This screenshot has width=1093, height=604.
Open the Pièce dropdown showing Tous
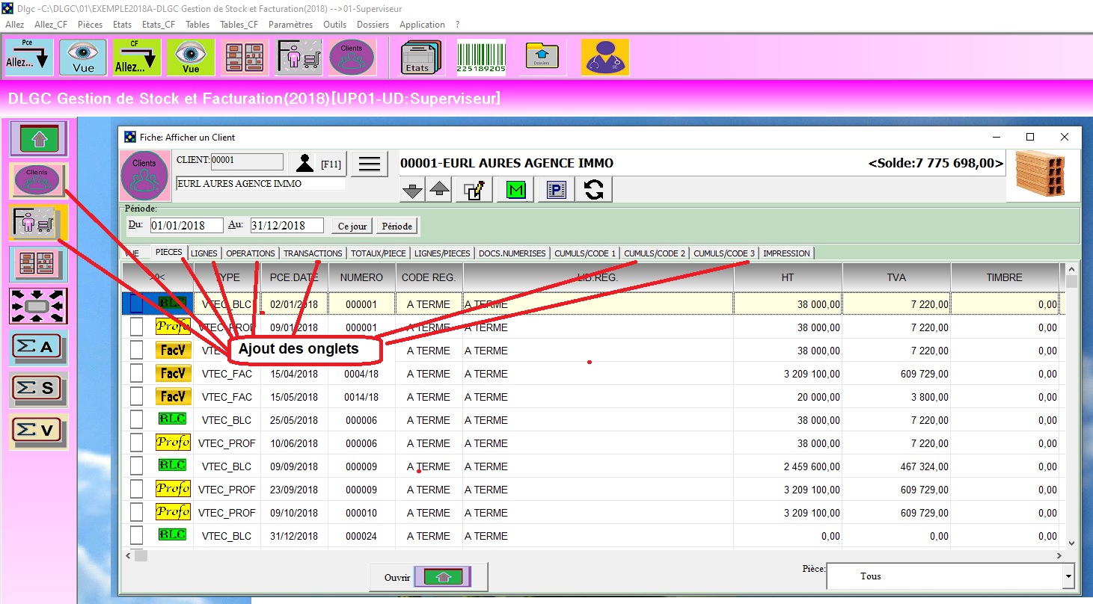951,576
